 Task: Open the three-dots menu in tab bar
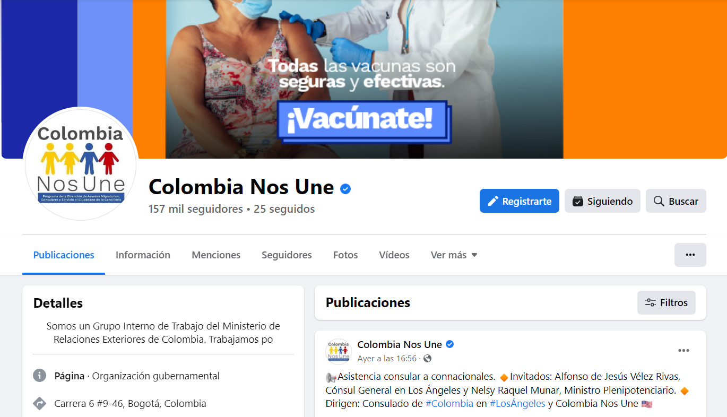pos(690,255)
